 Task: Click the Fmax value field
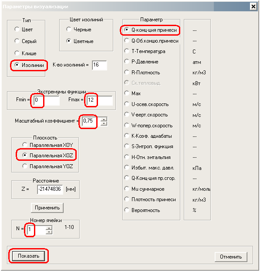click(x=100, y=100)
